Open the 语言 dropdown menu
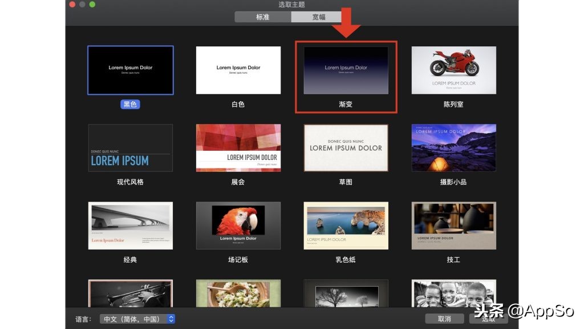 (x=137, y=319)
